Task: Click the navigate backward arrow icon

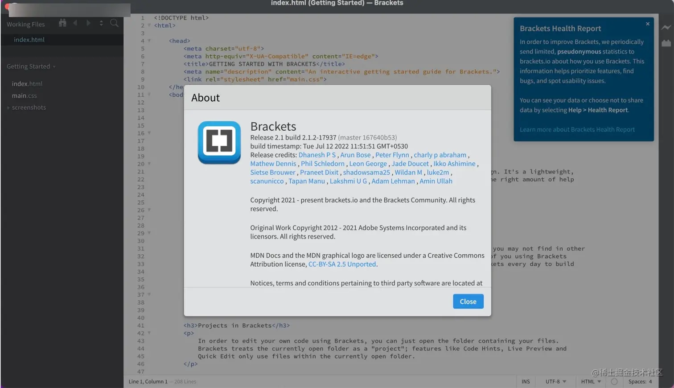Action: click(75, 23)
